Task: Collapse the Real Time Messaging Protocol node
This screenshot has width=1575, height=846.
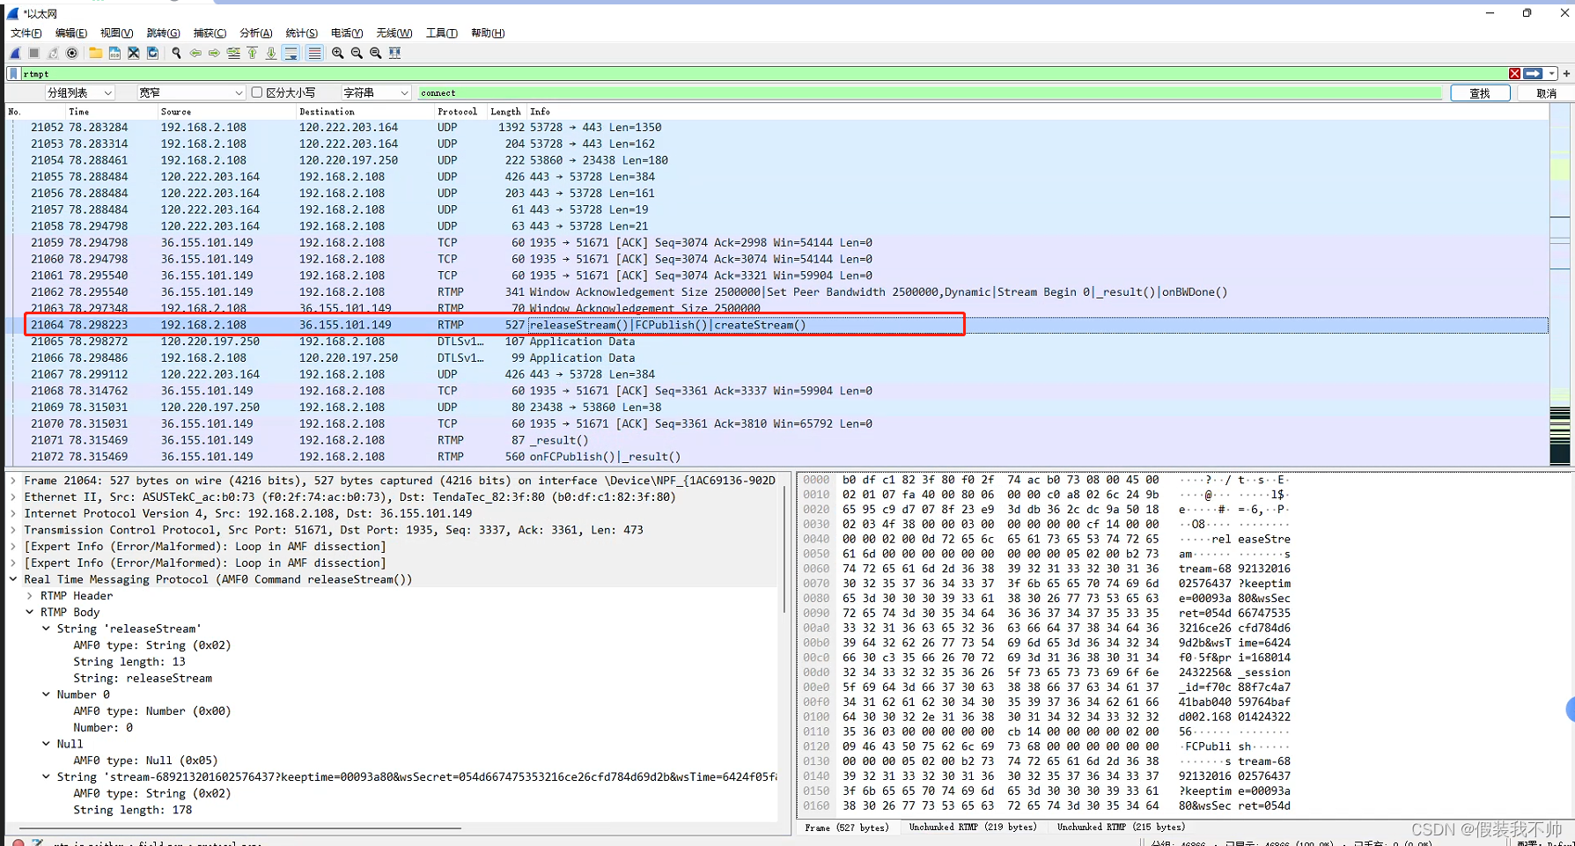Action: point(13,579)
